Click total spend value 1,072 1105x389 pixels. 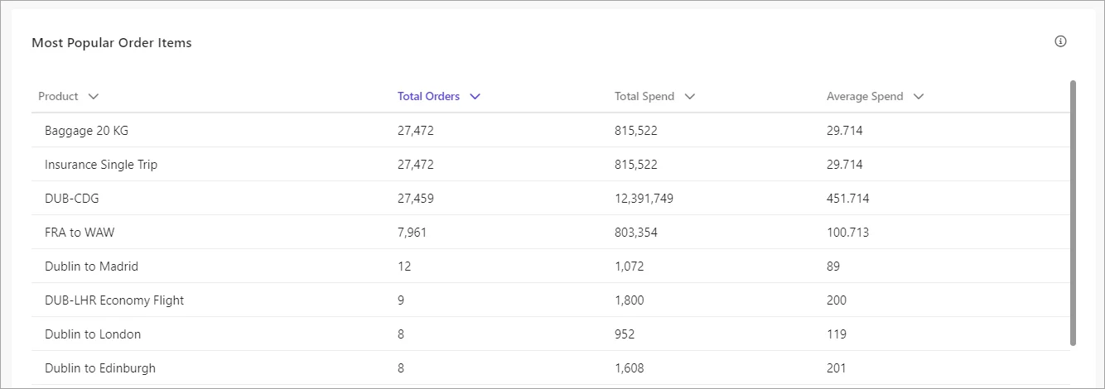(x=630, y=267)
